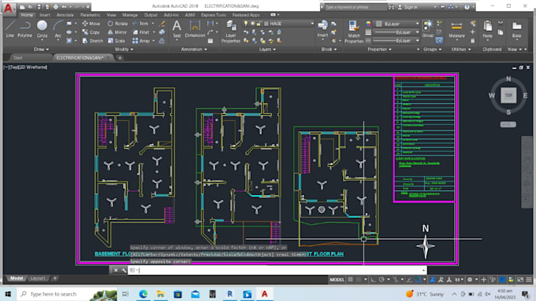Image resolution: width=536 pixels, height=301 pixels.
Task: Activate the Scale command
Action: click(116, 41)
